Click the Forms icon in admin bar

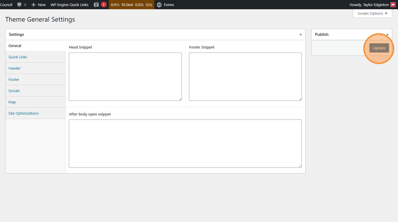(159, 5)
